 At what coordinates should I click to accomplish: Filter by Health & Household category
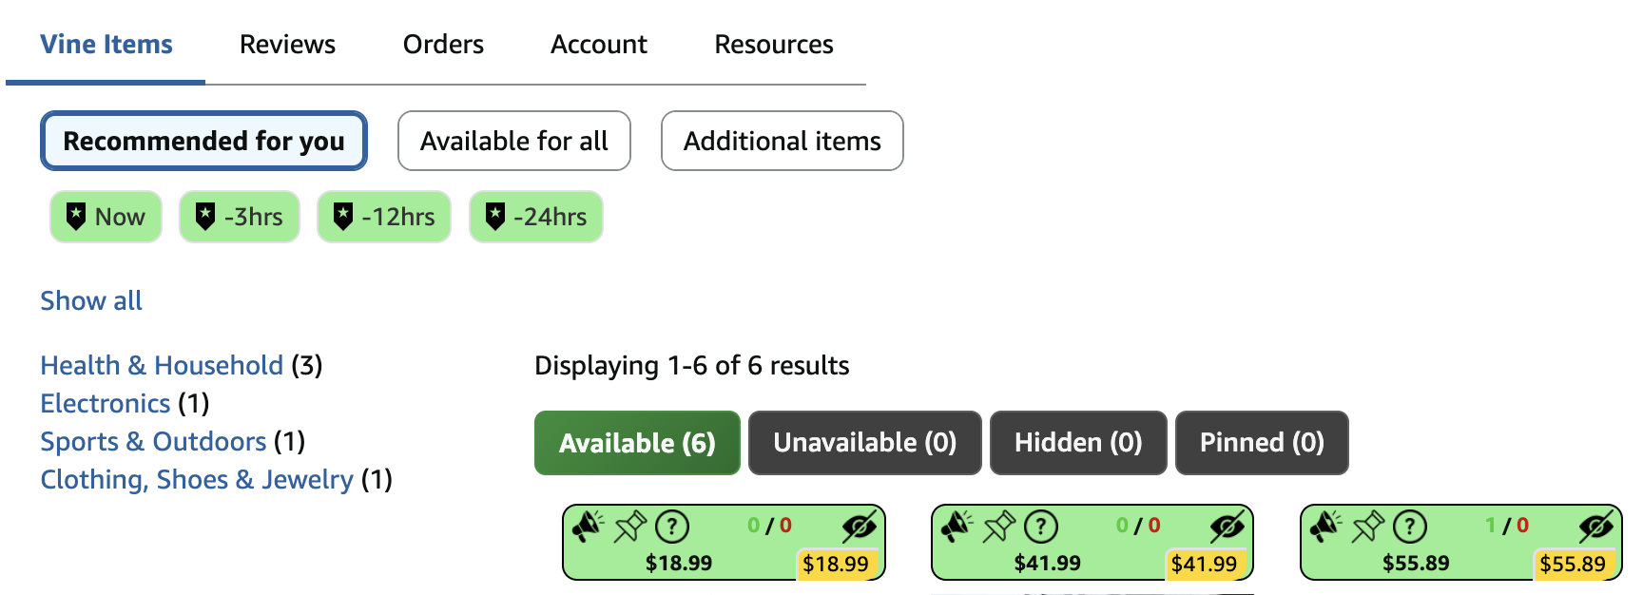pos(162,366)
